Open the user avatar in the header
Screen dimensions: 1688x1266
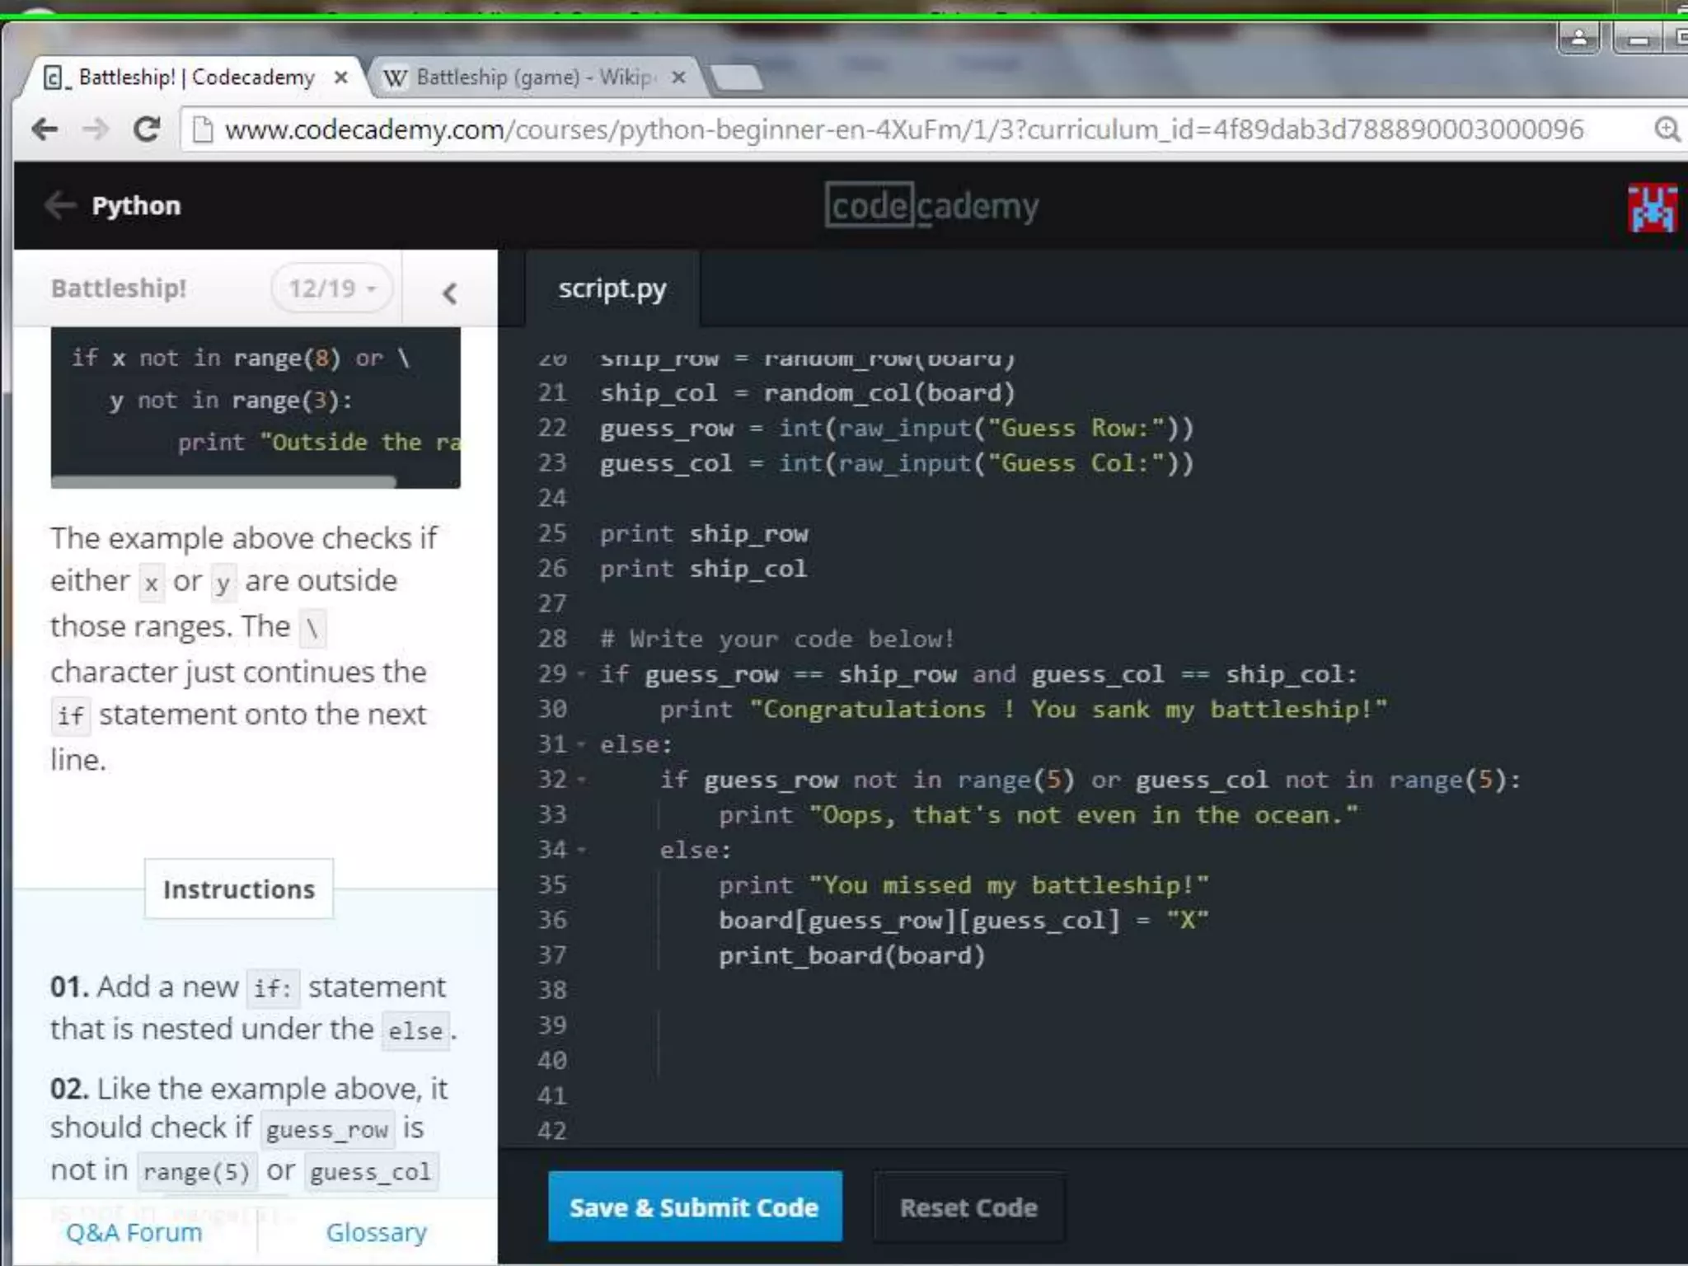[1651, 208]
